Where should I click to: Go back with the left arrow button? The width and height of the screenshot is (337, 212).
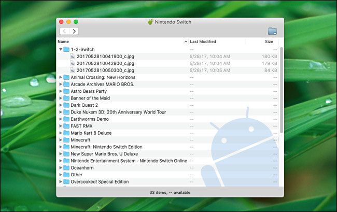tap(64, 31)
